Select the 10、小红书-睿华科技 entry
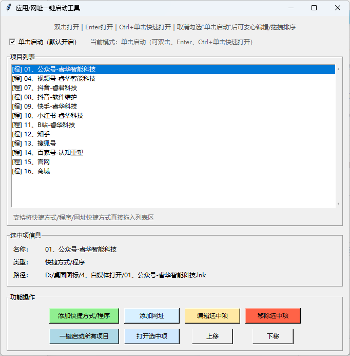Image resolution: width=350 pixels, height=356 pixels. (x=47, y=116)
